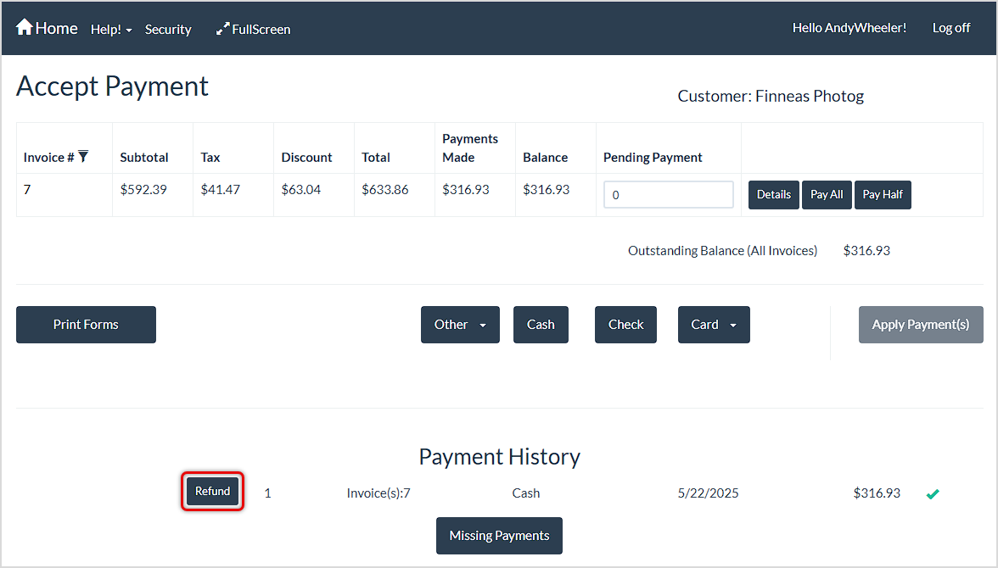Open the Security menu
Image resolution: width=998 pixels, height=568 pixels.
point(167,29)
